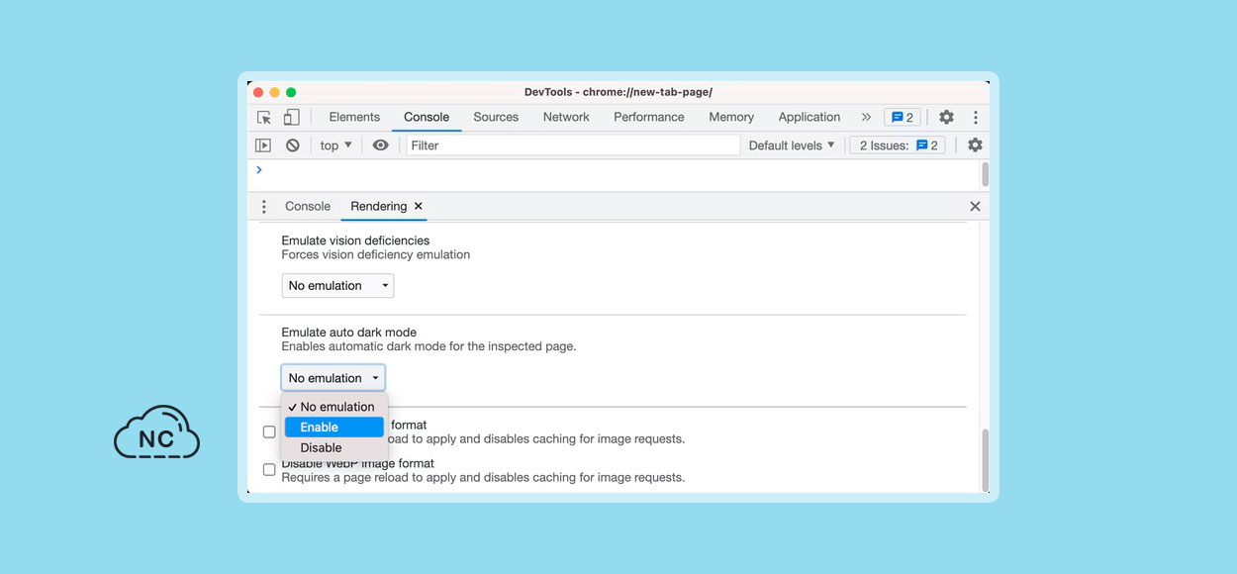Activate the inspect element picker icon

264,117
